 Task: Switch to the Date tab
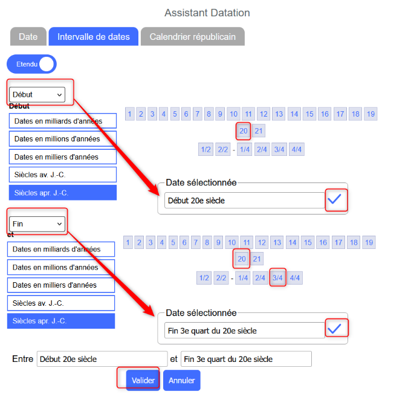click(x=28, y=36)
